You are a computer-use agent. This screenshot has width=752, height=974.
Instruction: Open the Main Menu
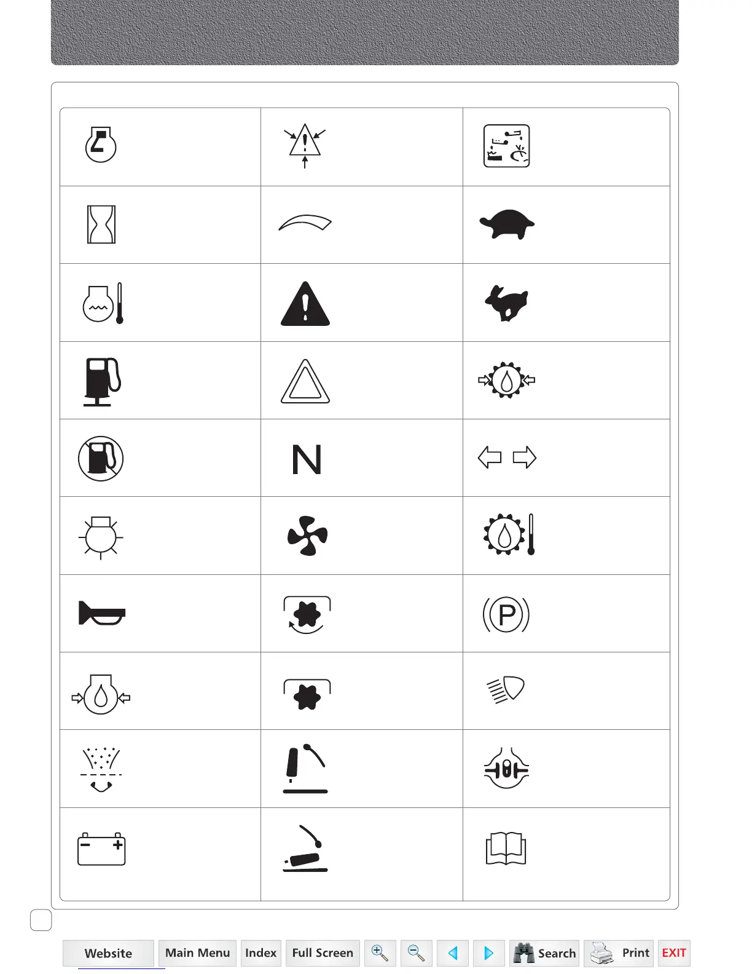[197, 953]
